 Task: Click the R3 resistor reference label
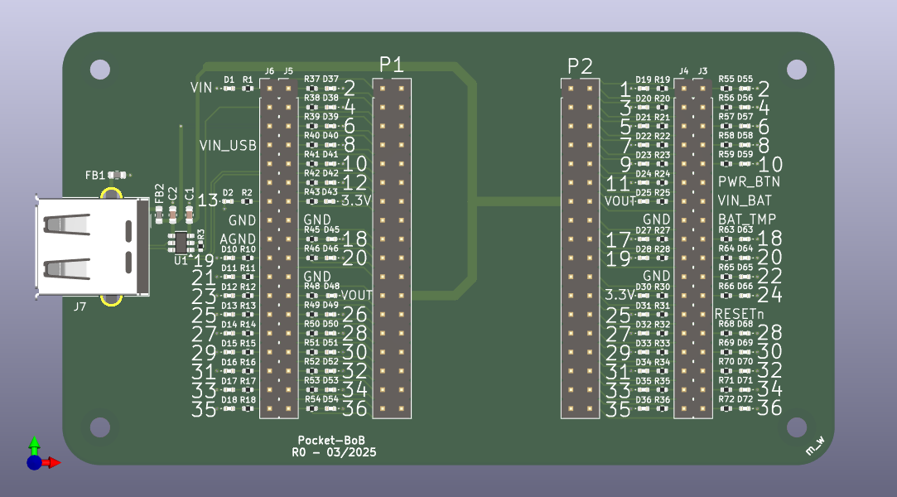pyautogui.click(x=200, y=234)
